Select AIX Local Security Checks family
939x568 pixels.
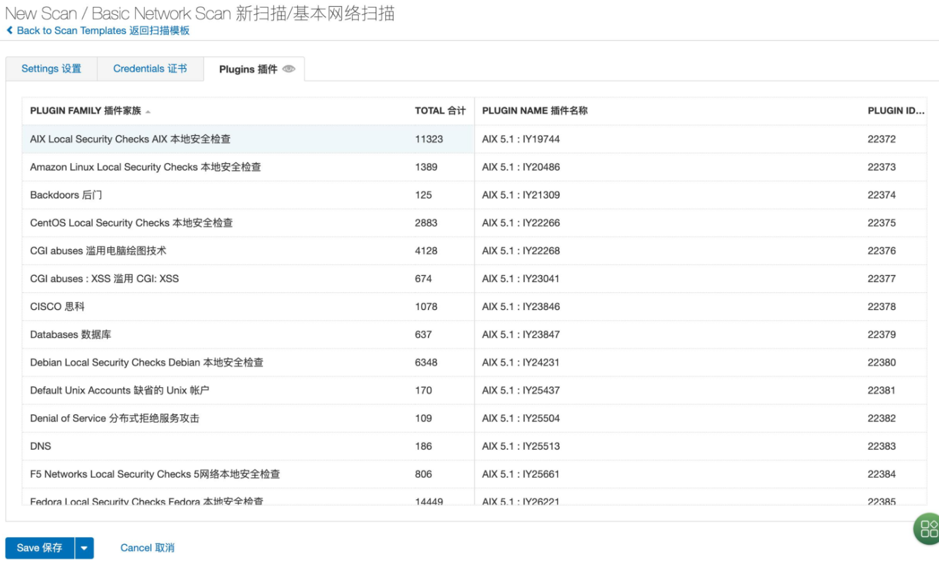coord(131,139)
